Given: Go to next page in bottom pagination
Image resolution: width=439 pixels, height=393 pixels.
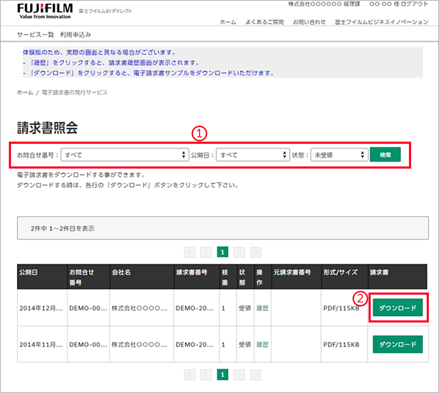Looking at the screenshot, I should 239,375.
